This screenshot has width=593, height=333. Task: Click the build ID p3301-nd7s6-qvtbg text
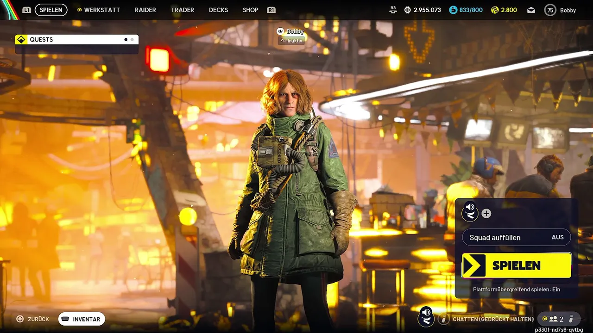(x=559, y=330)
